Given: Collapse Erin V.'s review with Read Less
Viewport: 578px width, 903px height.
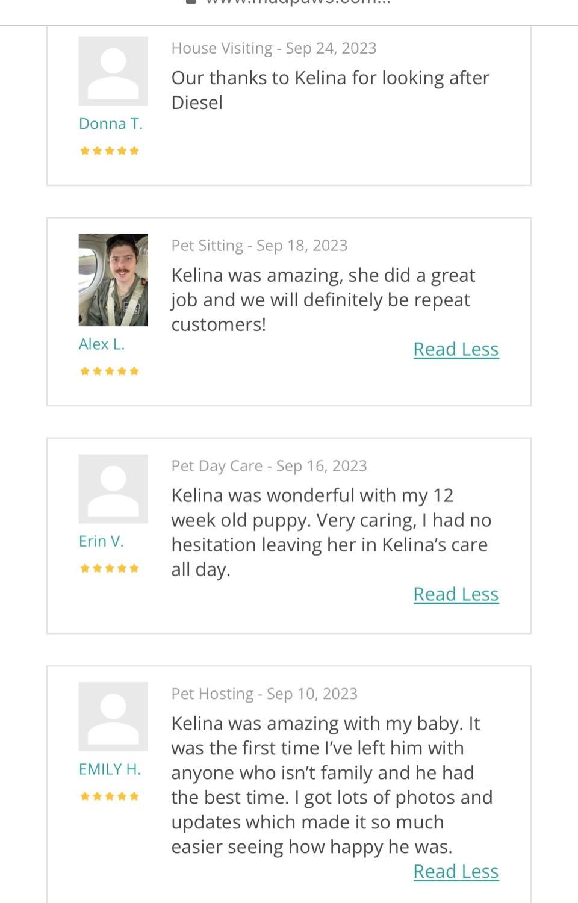Looking at the screenshot, I should click(x=456, y=594).
